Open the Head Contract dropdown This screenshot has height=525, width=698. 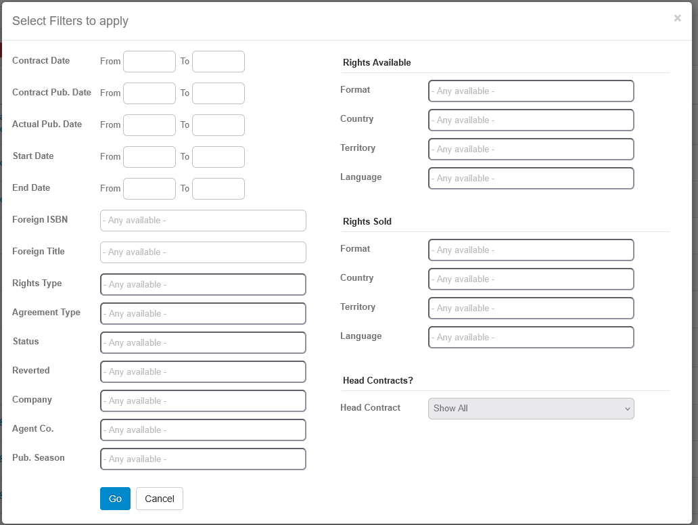point(531,409)
